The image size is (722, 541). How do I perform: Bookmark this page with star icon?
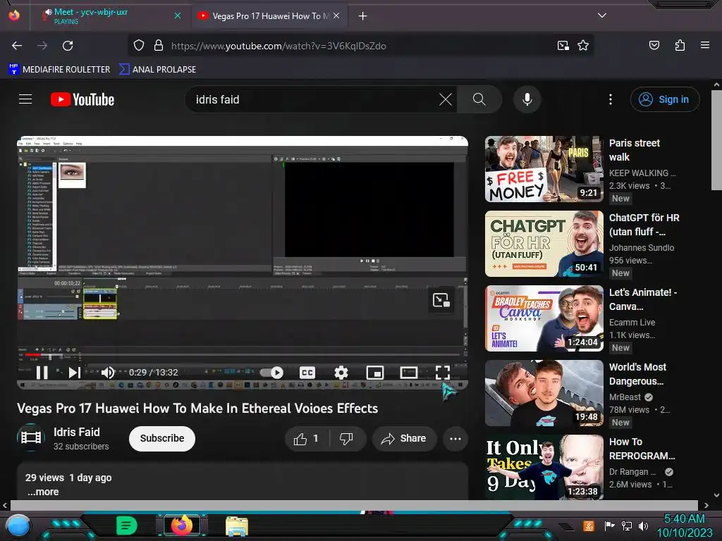[x=583, y=46]
